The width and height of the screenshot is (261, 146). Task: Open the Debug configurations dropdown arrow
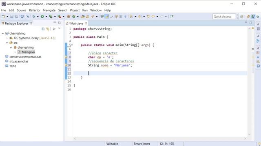pos(38,17)
